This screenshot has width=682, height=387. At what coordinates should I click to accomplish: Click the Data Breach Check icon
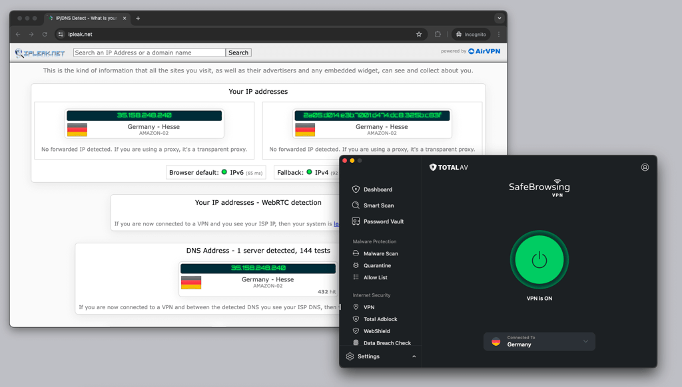pos(356,342)
